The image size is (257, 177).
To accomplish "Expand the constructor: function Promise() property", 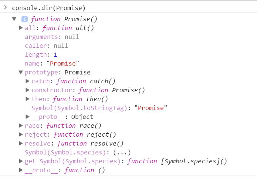I will [28, 90].
